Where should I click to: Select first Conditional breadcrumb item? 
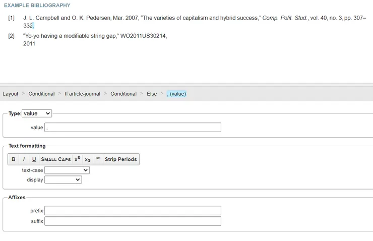tap(41, 94)
